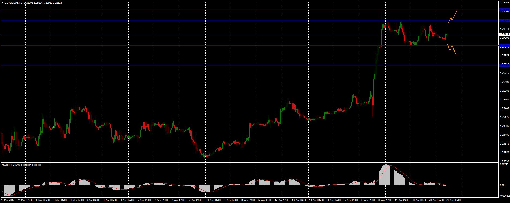
Task: Click the GBPUSDstp,H1 symbol title text
Action: [x=14, y=3]
